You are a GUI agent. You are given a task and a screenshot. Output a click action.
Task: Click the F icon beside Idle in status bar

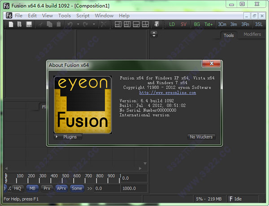click(231, 199)
